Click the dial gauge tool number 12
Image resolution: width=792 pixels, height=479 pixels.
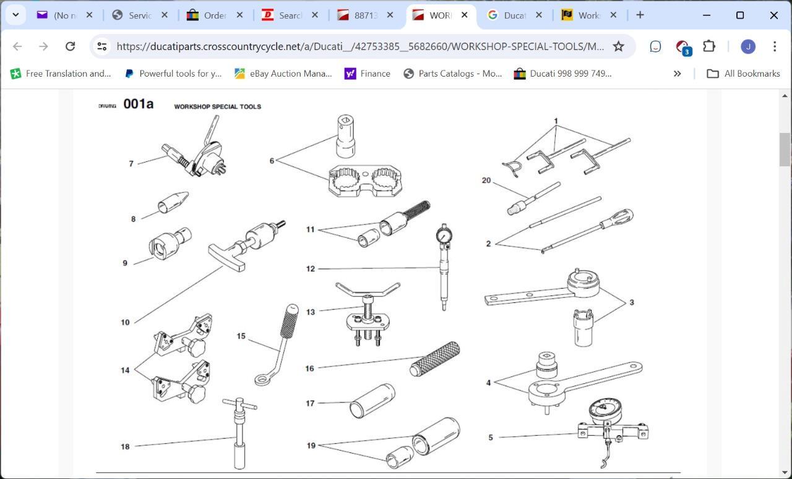pos(444,267)
